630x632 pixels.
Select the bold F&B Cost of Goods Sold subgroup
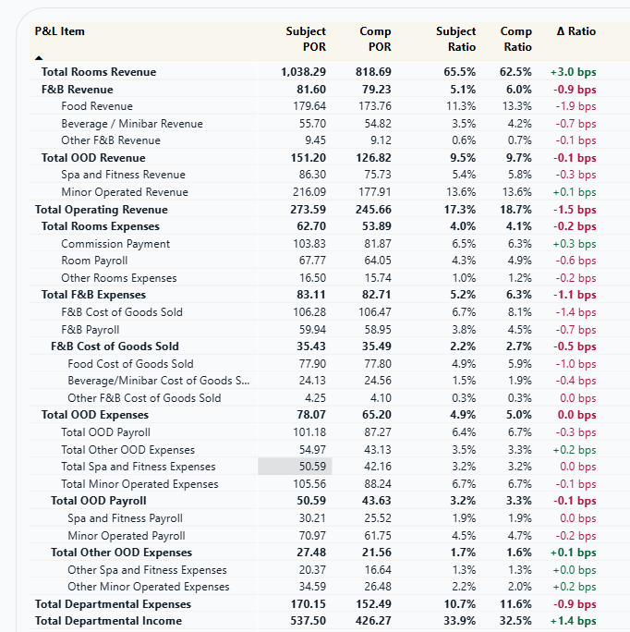coord(115,346)
